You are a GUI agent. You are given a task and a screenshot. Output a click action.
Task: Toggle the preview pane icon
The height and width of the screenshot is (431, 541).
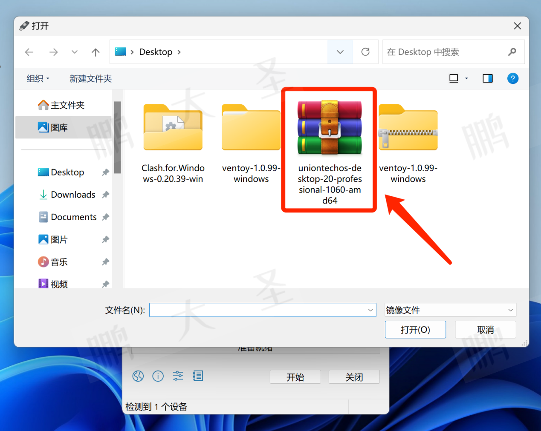487,78
